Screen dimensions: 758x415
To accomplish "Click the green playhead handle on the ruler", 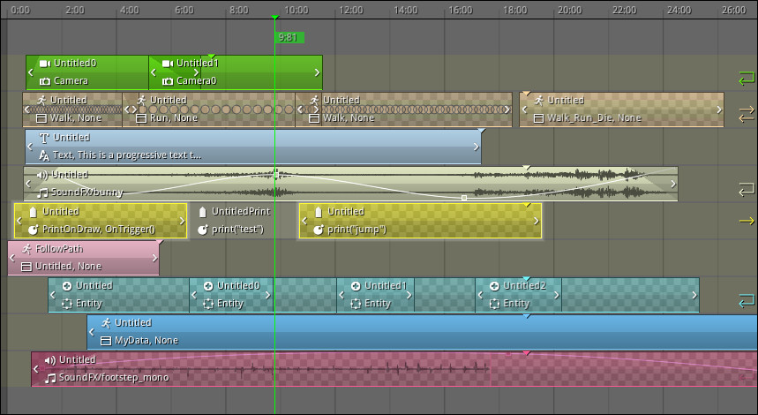I will point(274,18).
